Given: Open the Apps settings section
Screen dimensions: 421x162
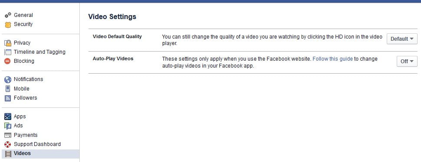Looking at the screenshot, I should [x=20, y=117].
